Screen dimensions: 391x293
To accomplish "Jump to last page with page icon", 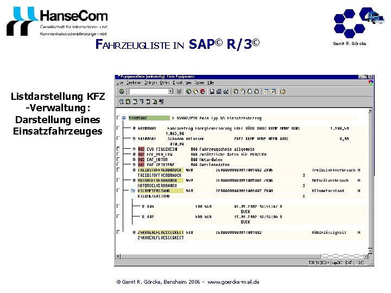I will coord(256,92).
